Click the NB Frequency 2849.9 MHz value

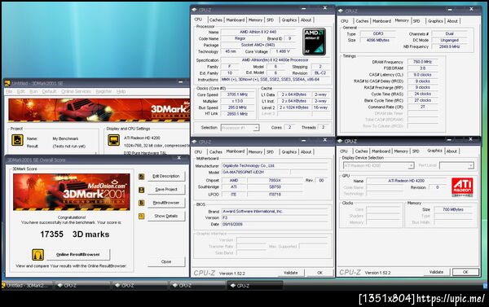449,46
